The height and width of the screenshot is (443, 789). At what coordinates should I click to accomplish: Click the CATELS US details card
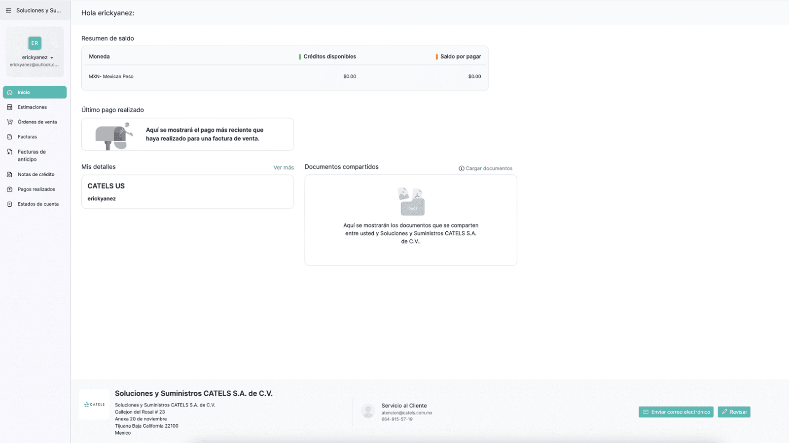(x=187, y=192)
